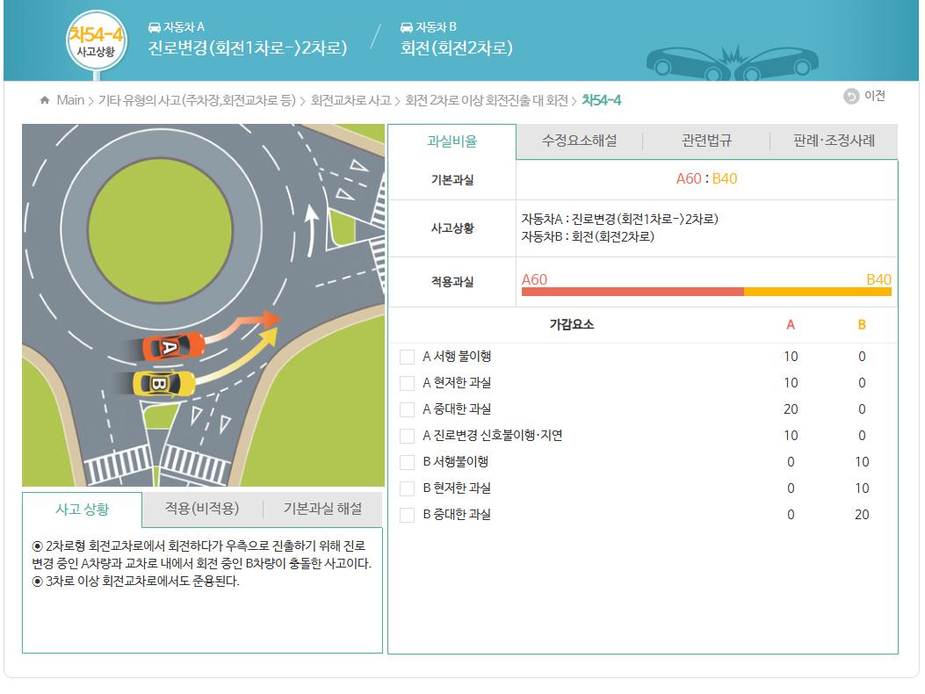Open 기타 유형의 사고 breadcrumb link

tap(197, 100)
